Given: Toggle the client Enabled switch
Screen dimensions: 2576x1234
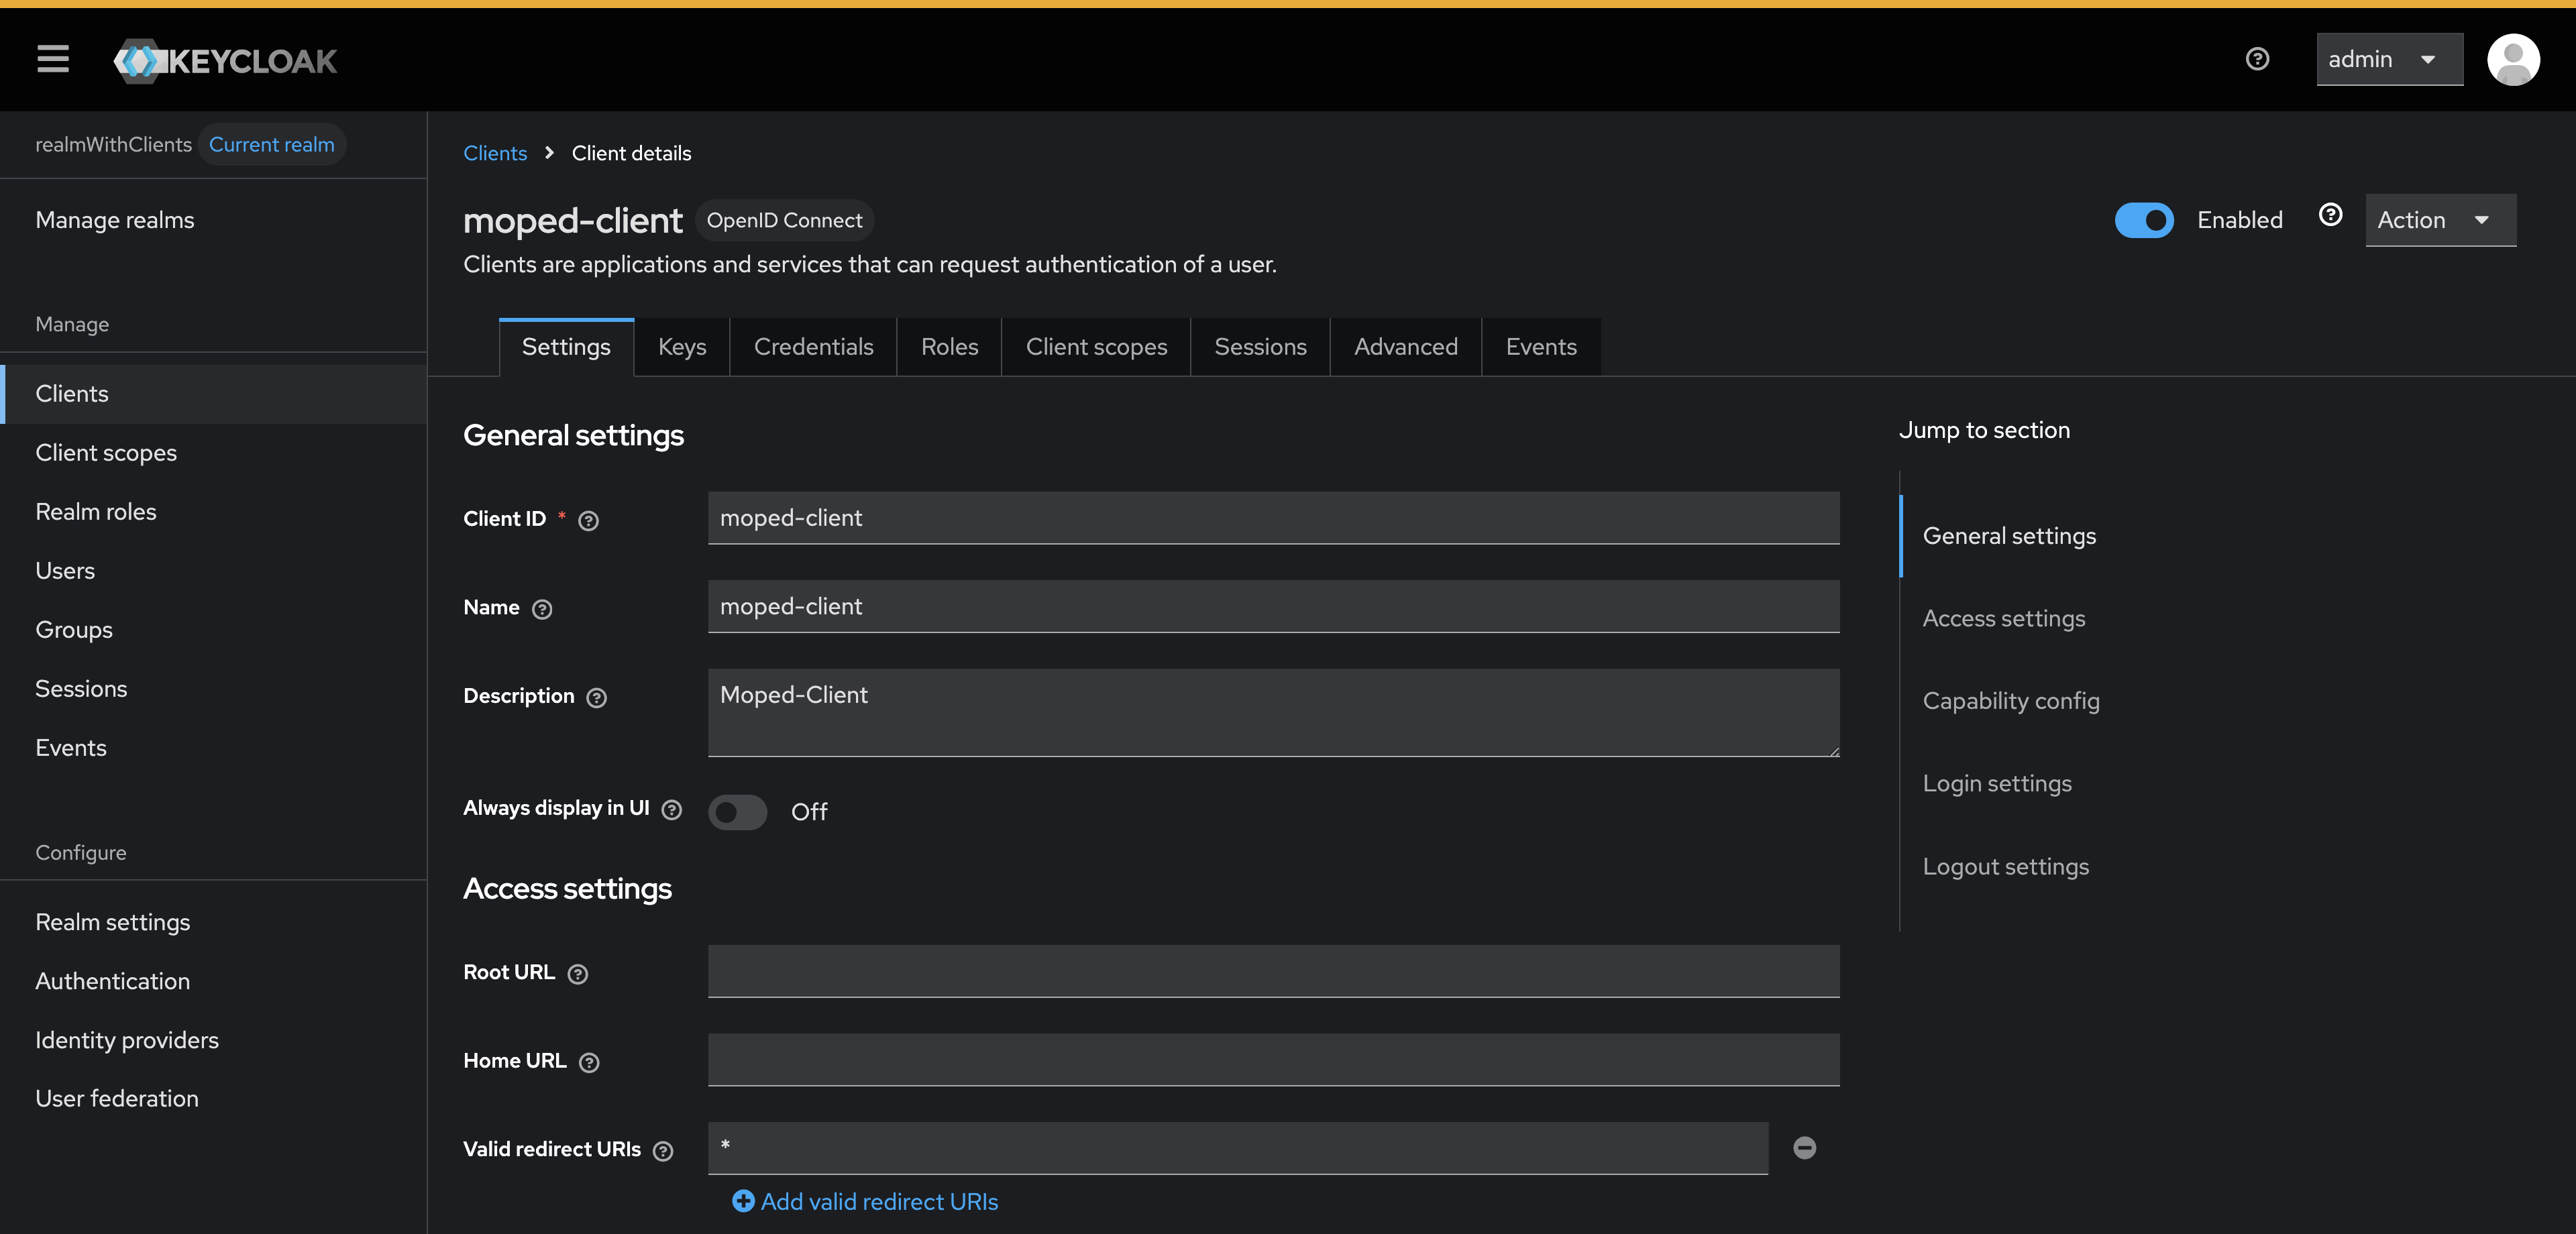Looking at the screenshot, I should [x=2143, y=220].
